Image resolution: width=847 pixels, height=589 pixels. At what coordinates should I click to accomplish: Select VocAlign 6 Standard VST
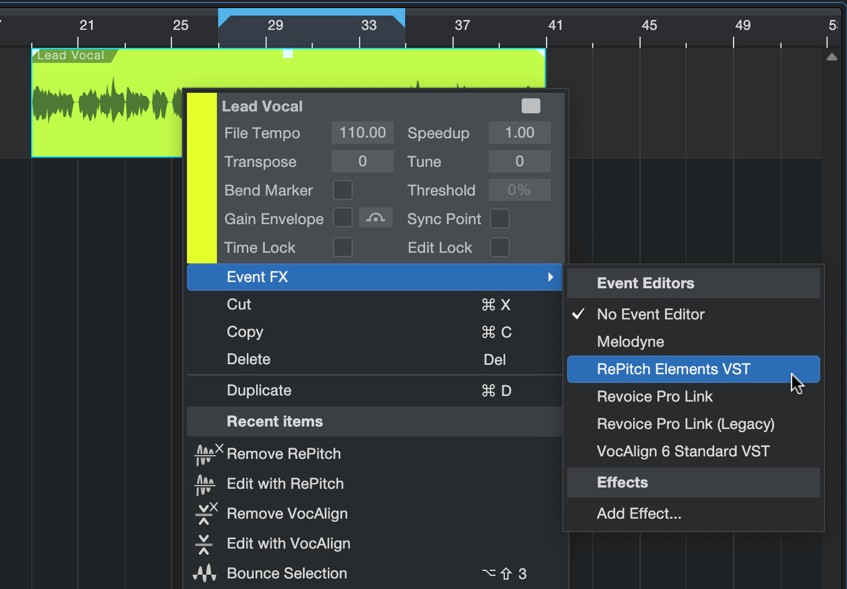coord(683,451)
